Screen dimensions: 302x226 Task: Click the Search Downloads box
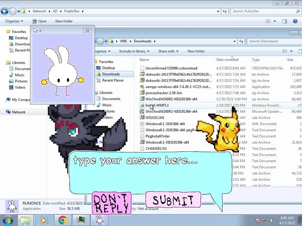(x=275, y=41)
